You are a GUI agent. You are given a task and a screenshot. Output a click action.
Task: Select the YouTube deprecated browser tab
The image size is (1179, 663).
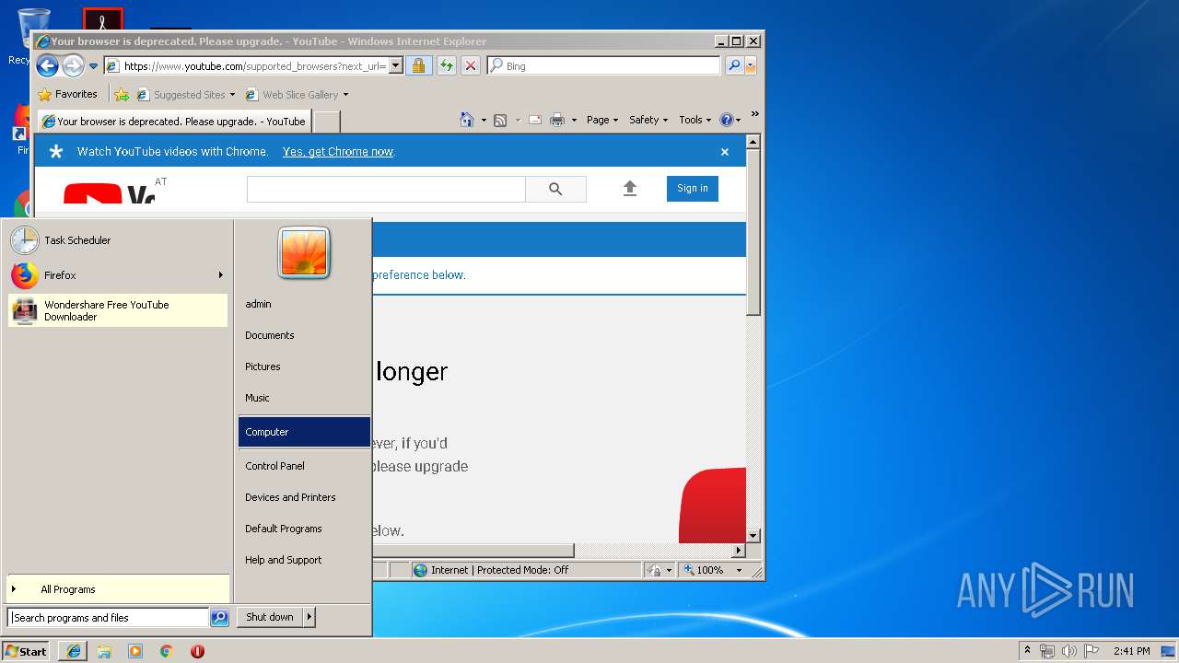tap(174, 121)
